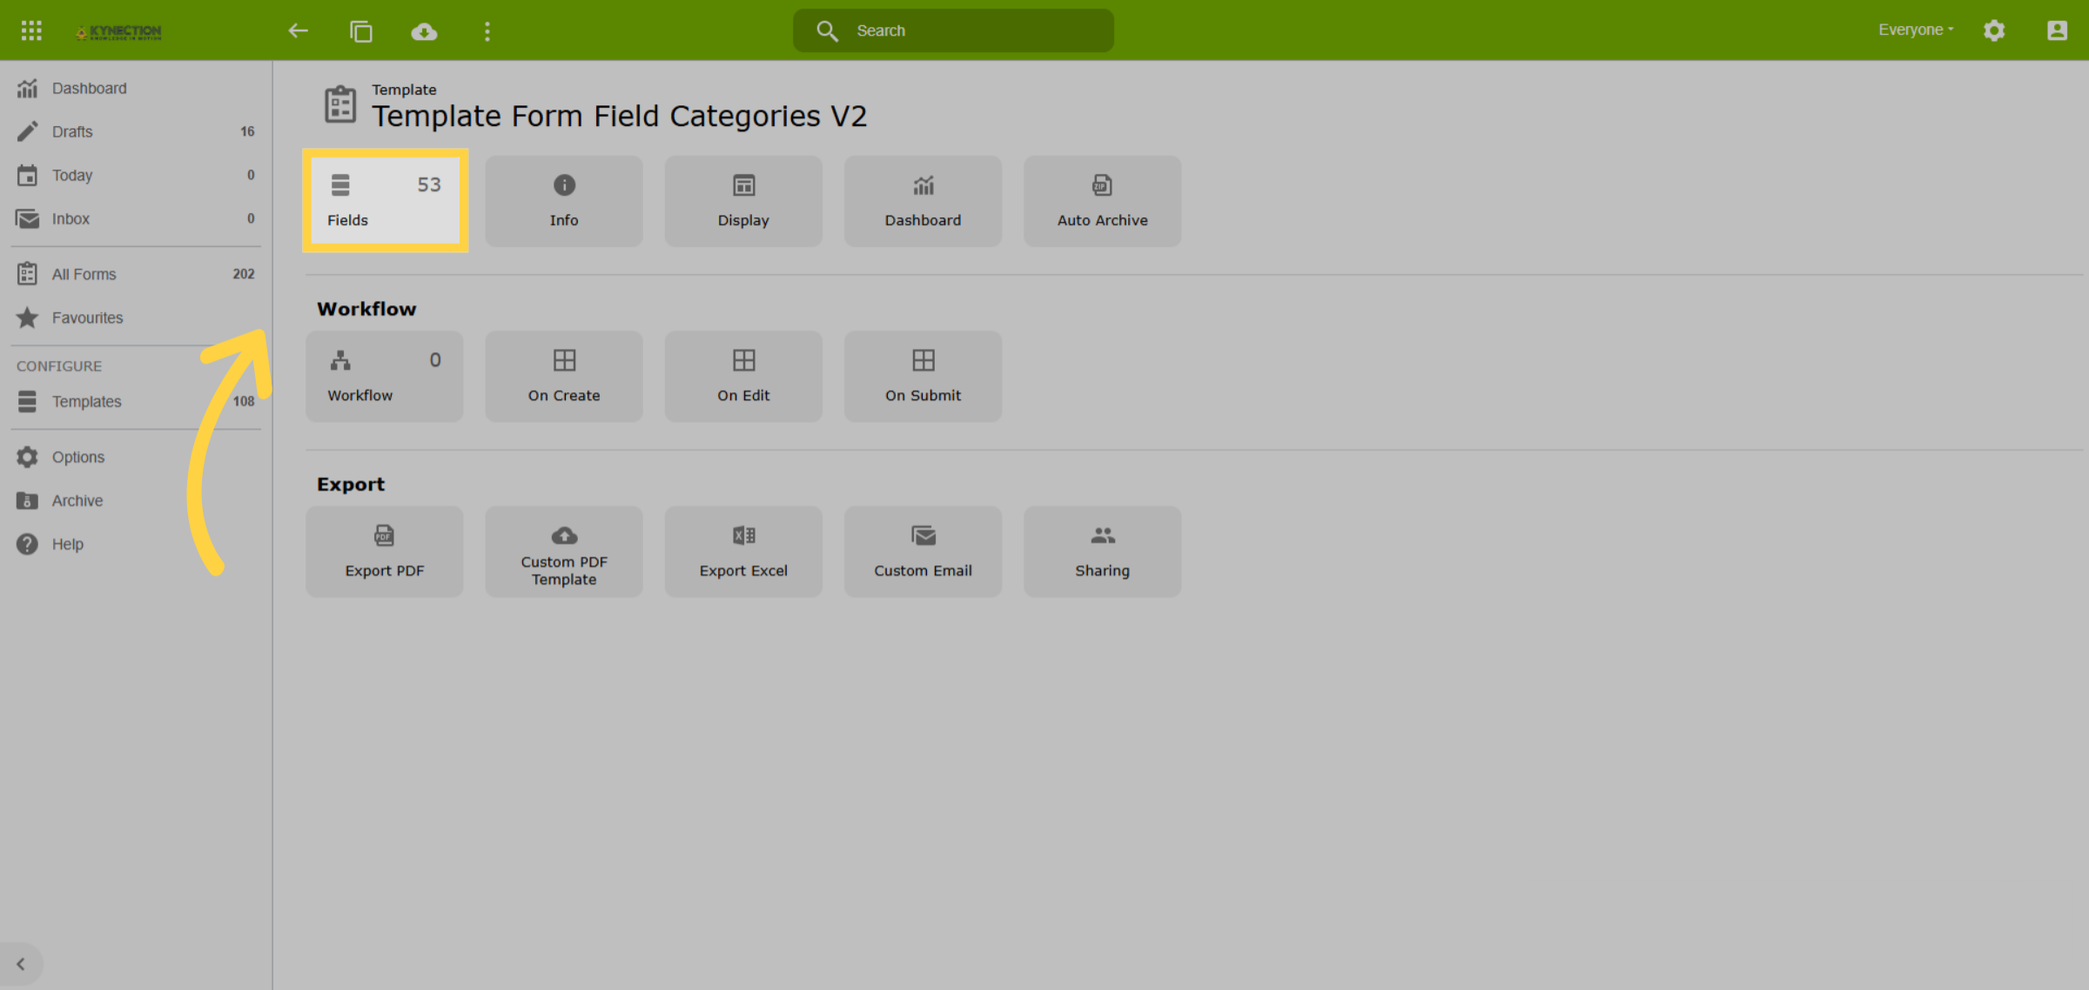2089x990 pixels.
Task: Open Dashboard in the sidebar
Action: (136, 88)
